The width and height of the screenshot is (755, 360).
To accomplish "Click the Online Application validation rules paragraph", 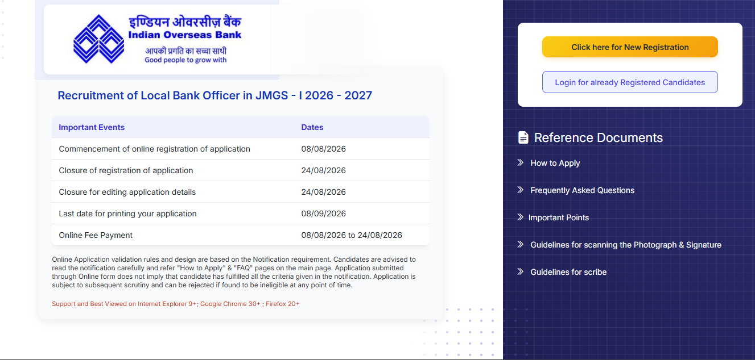I will (234, 272).
